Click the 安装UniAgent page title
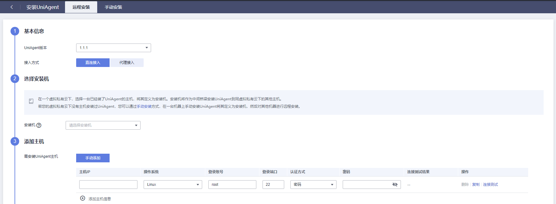This screenshot has width=556, height=204. point(43,7)
